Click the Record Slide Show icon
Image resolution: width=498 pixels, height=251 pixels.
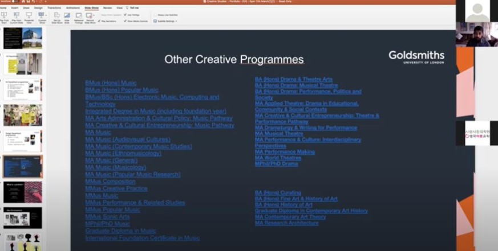point(89,15)
